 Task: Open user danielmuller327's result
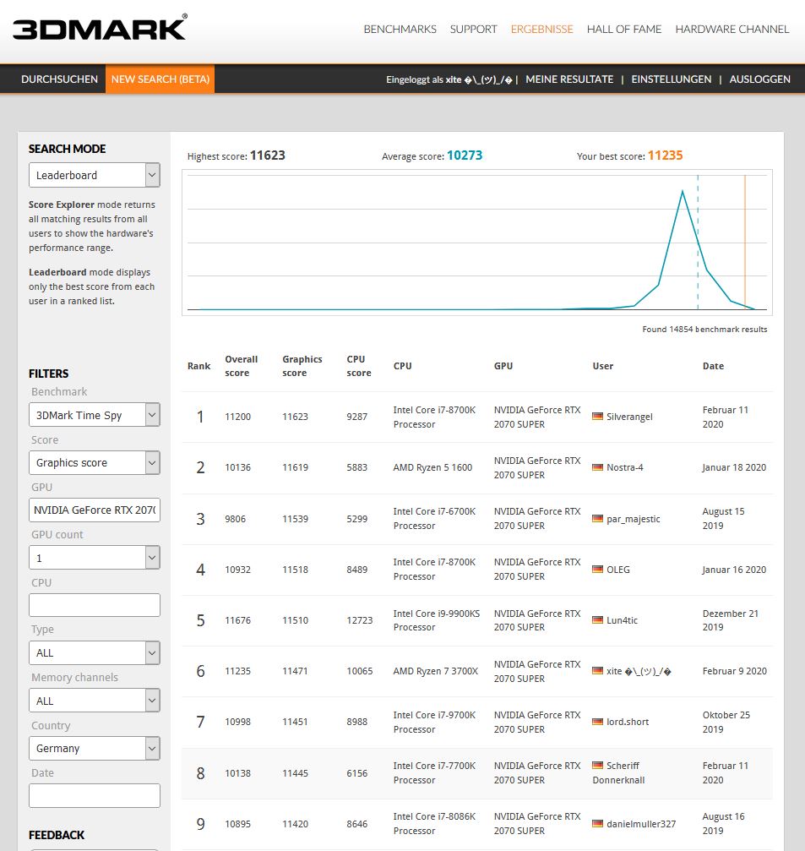(x=641, y=824)
